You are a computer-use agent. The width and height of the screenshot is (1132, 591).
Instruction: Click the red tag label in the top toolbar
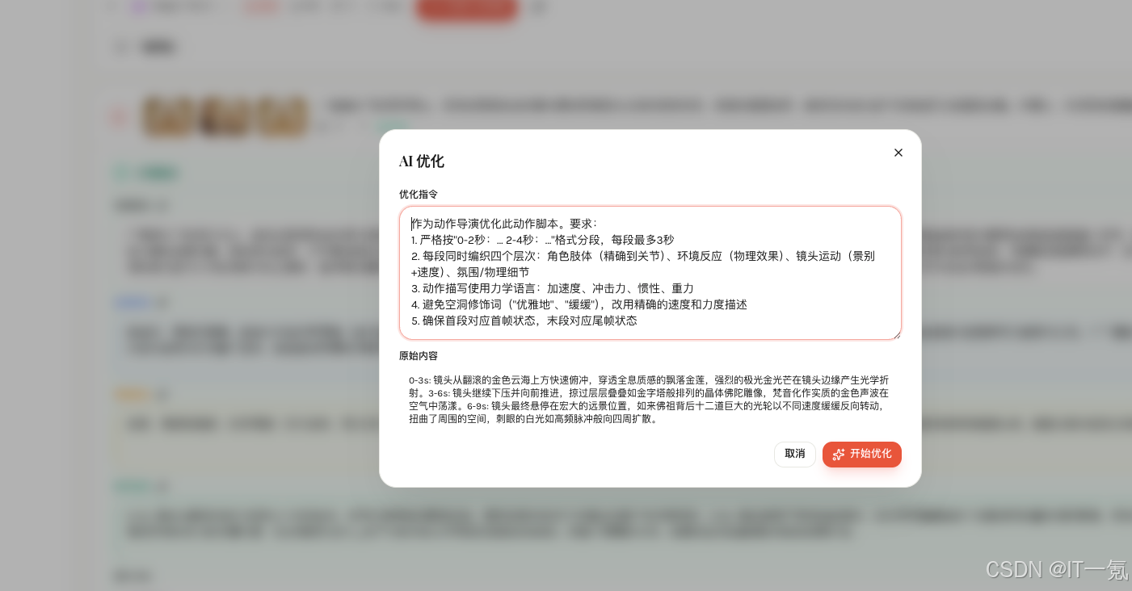262,6
